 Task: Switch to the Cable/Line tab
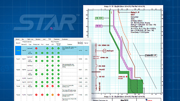30,39
